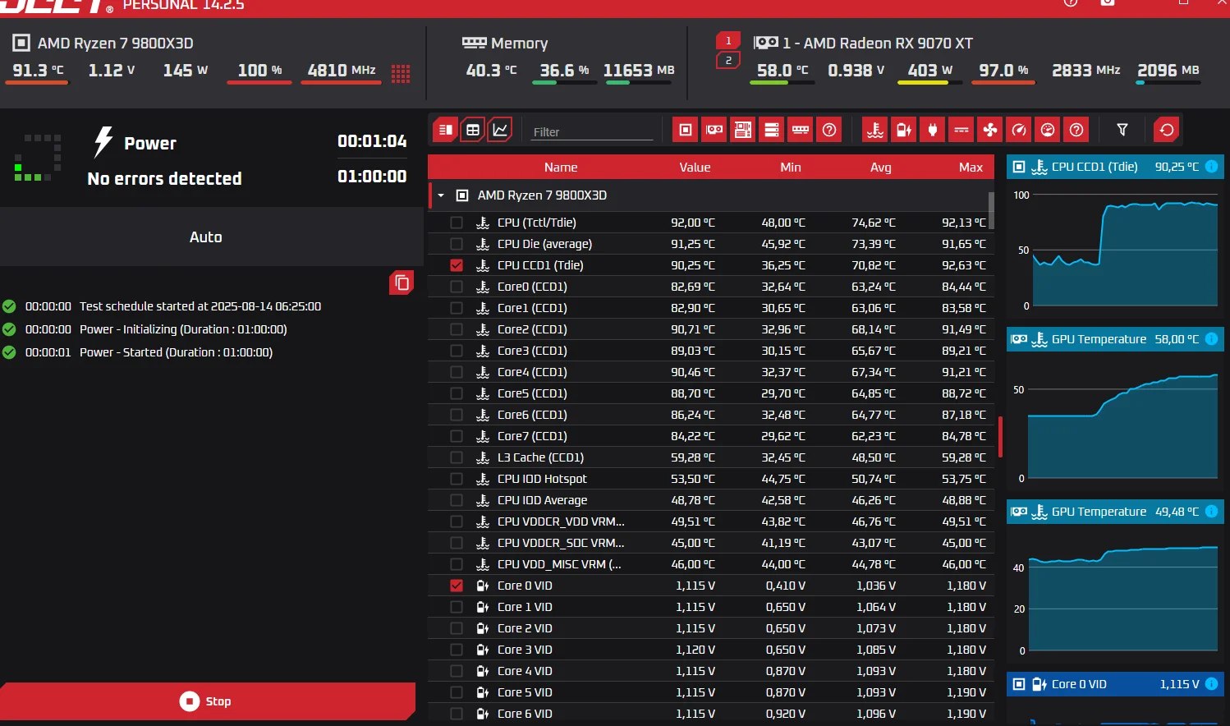This screenshot has width=1230, height=726.
Task: Tick the CPU IDD Hotspot checkbox
Action: pyautogui.click(x=457, y=479)
